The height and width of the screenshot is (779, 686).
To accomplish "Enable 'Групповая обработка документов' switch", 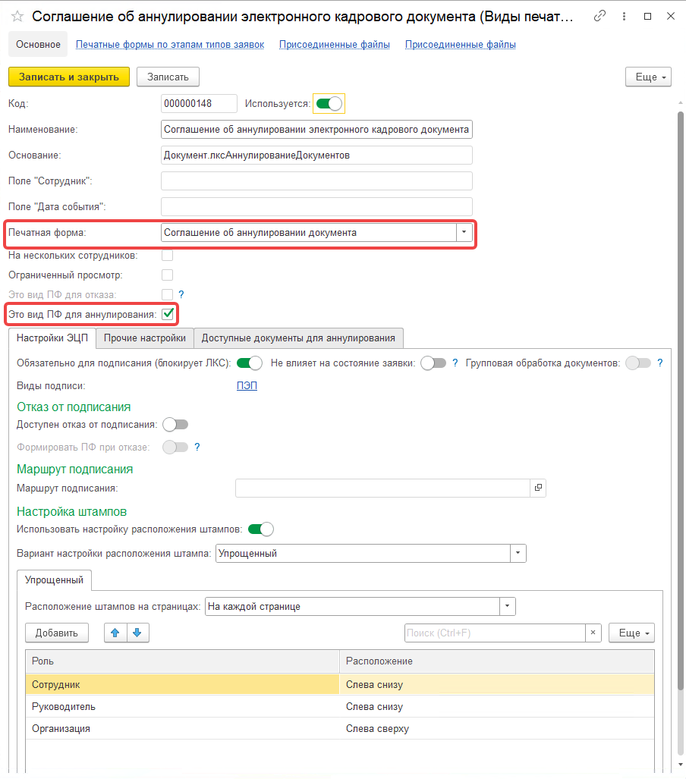I will point(638,363).
